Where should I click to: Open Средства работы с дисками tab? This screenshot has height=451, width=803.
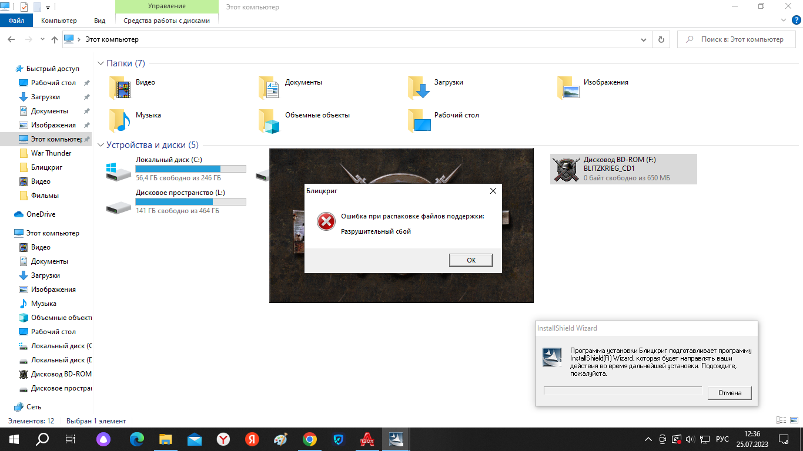(166, 21)
